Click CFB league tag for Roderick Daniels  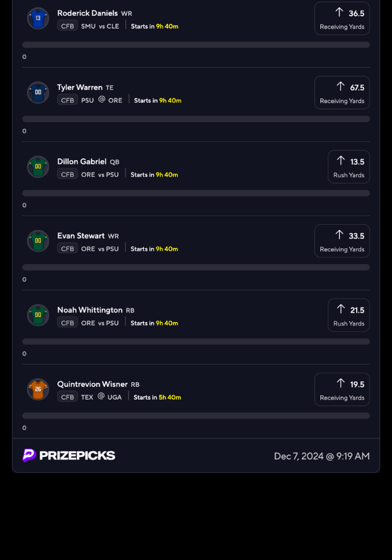click(x=67, y=26)
